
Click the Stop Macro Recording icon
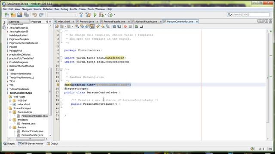(x=130, y=27)
